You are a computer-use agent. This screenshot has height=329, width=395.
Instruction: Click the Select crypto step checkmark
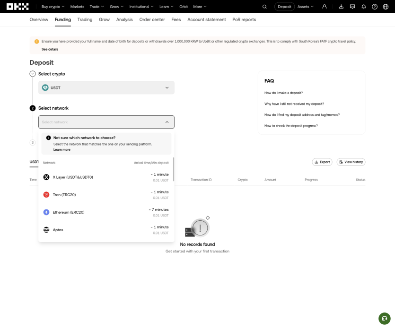click(33, 74)
